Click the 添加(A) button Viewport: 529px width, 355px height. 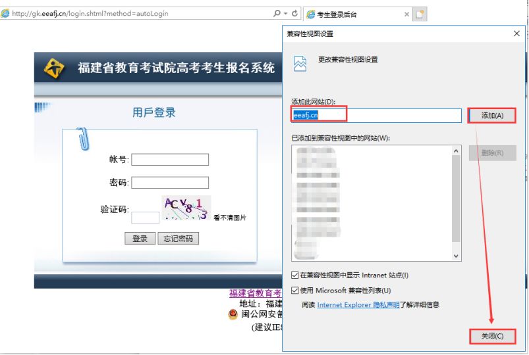tap(492, 116)
